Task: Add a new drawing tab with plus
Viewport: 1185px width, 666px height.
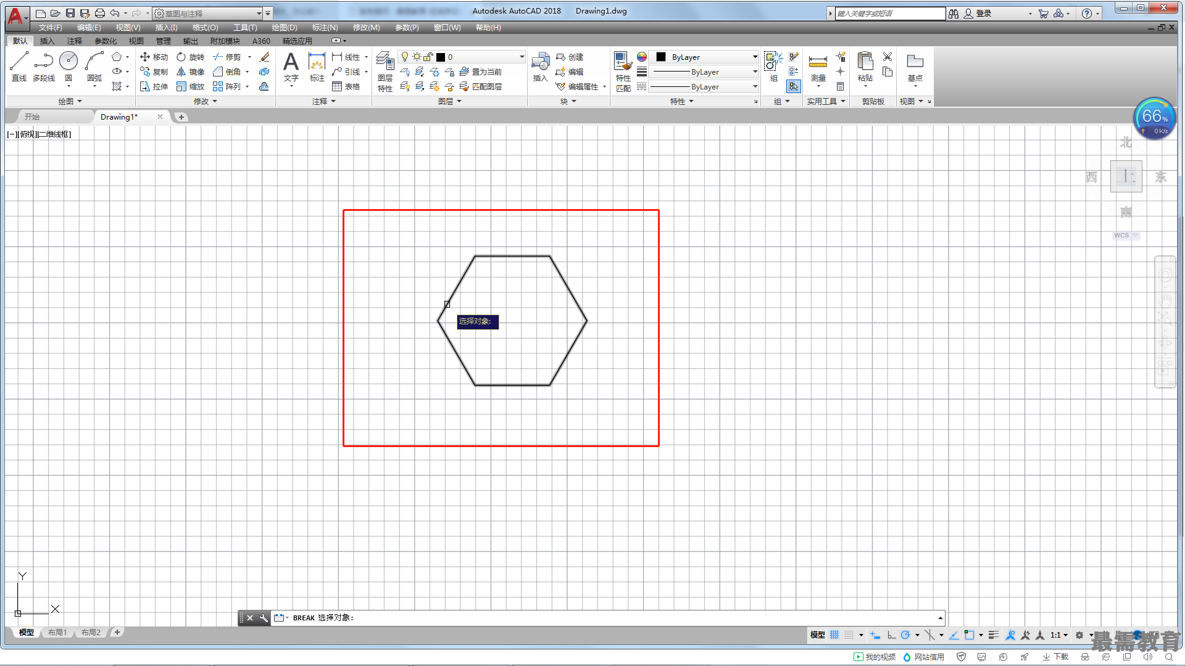Action: click(x=181, y=117)
